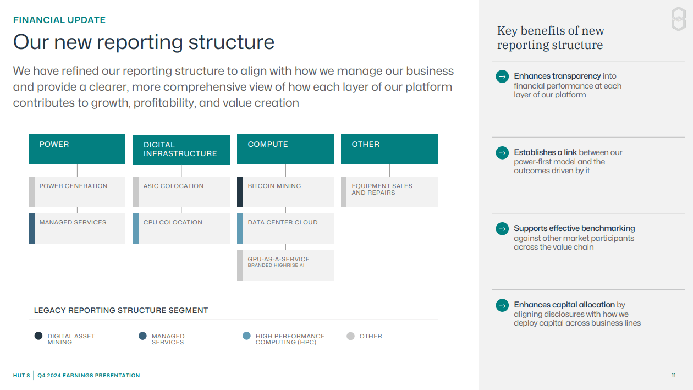Click the Other legend gray dot
Image resolution: width=693 pixels, height=390 pixels.
click(x=350, y=336)
